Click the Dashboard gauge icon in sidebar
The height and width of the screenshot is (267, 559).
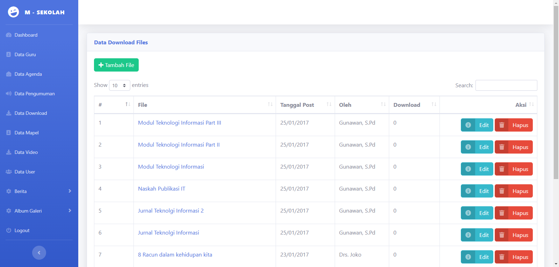[9, 35]
